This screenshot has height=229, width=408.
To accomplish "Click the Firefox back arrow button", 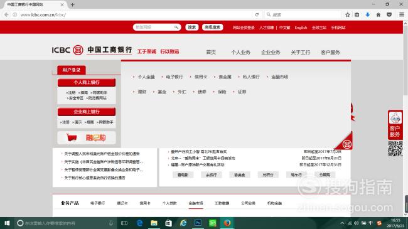I will click(6, 15).
